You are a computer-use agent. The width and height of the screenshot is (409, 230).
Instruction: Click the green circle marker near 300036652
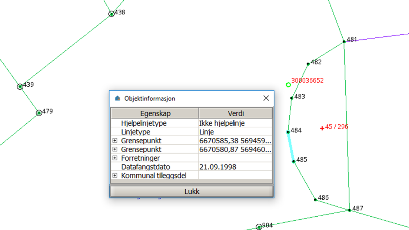tap(288, 85)
